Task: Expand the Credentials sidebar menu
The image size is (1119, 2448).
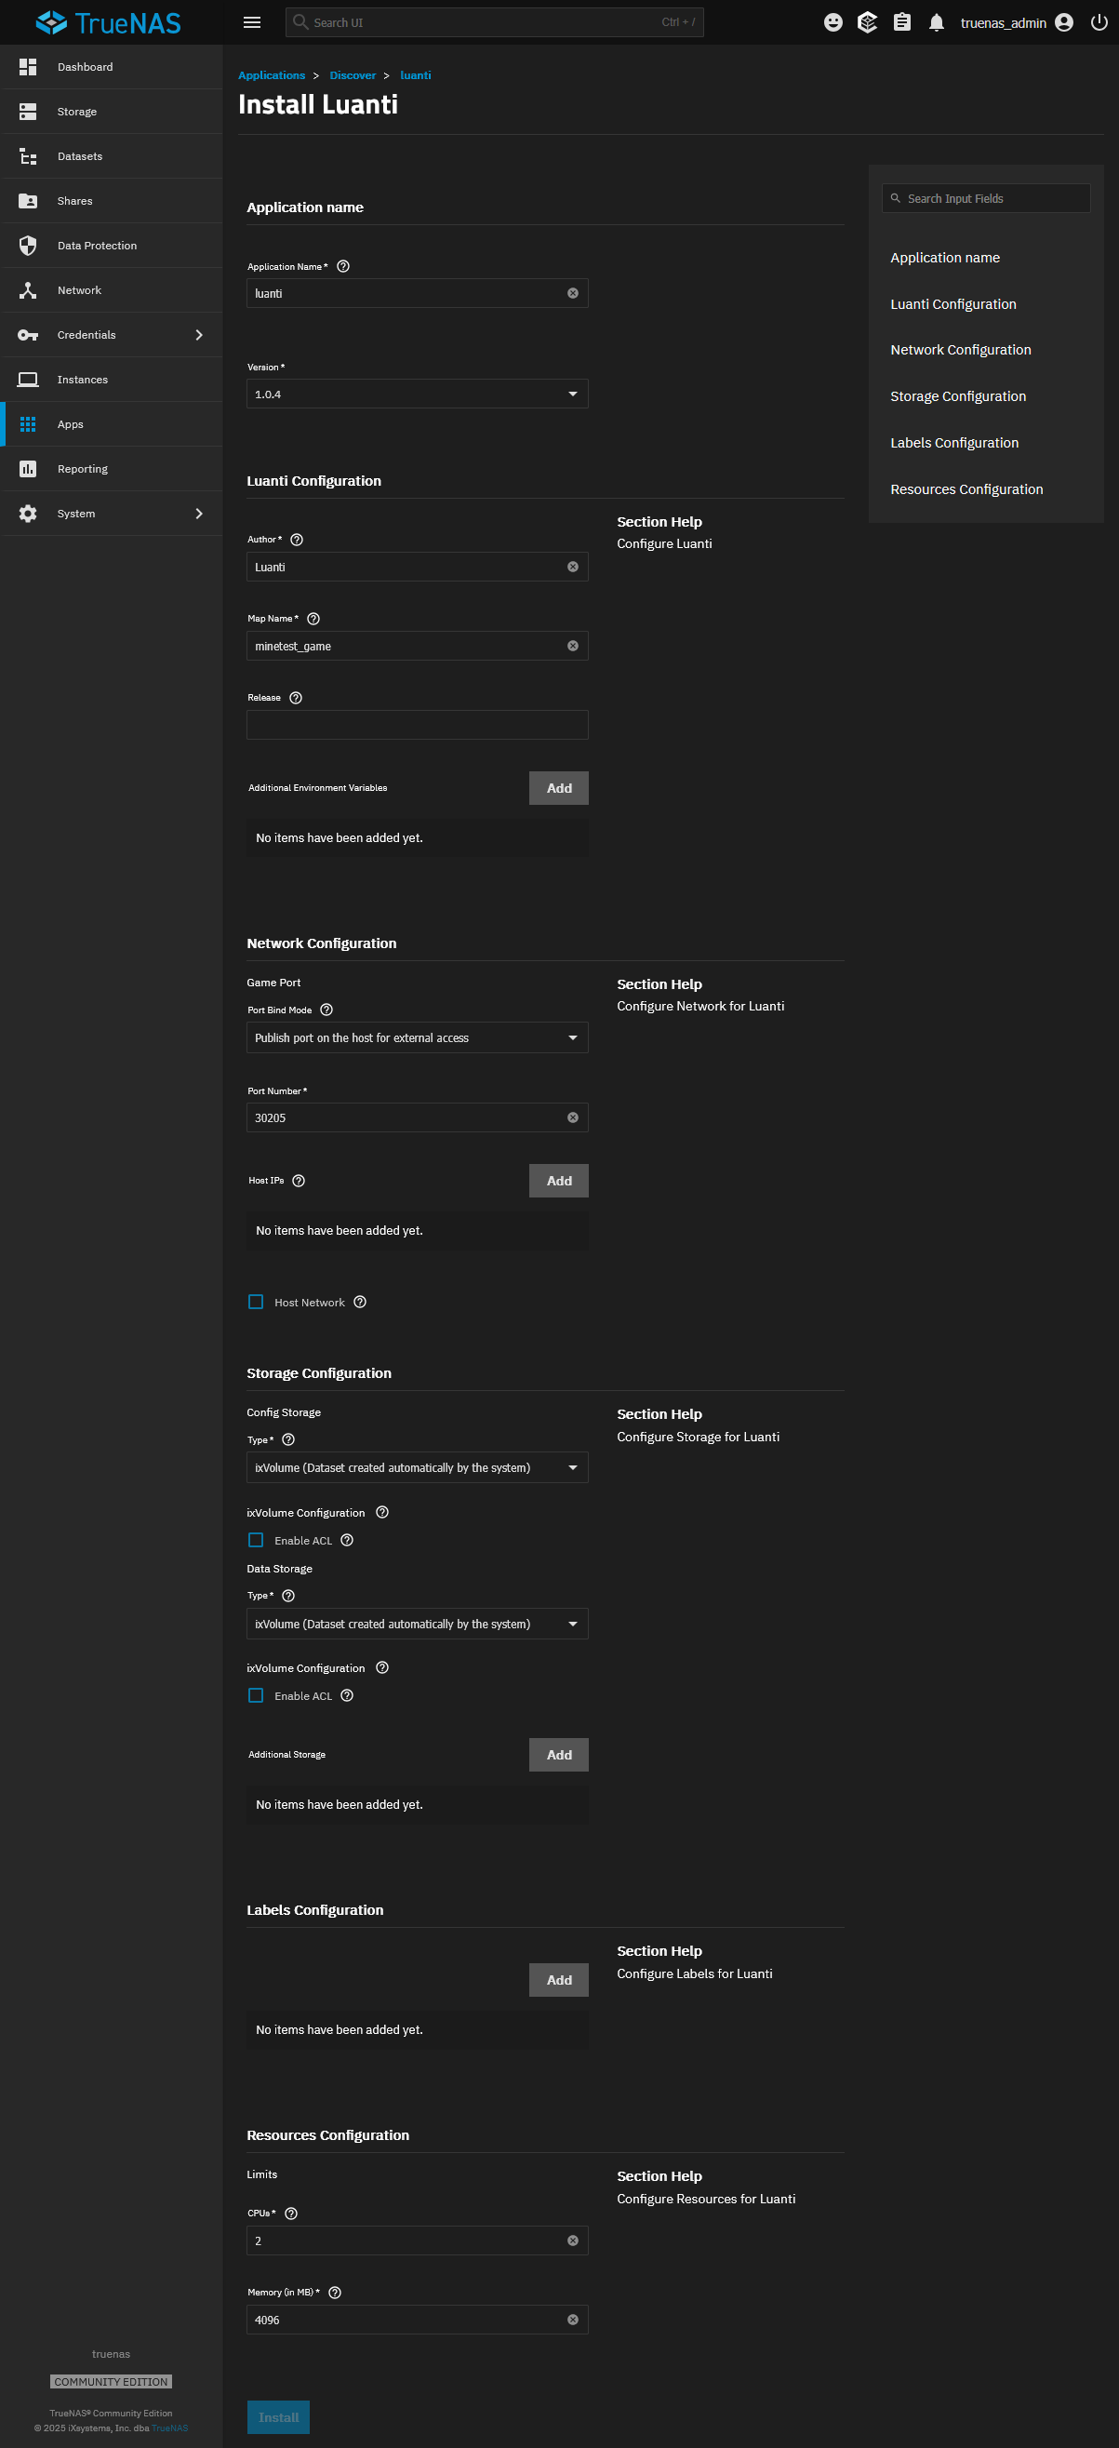Action: tap(113, 335)
